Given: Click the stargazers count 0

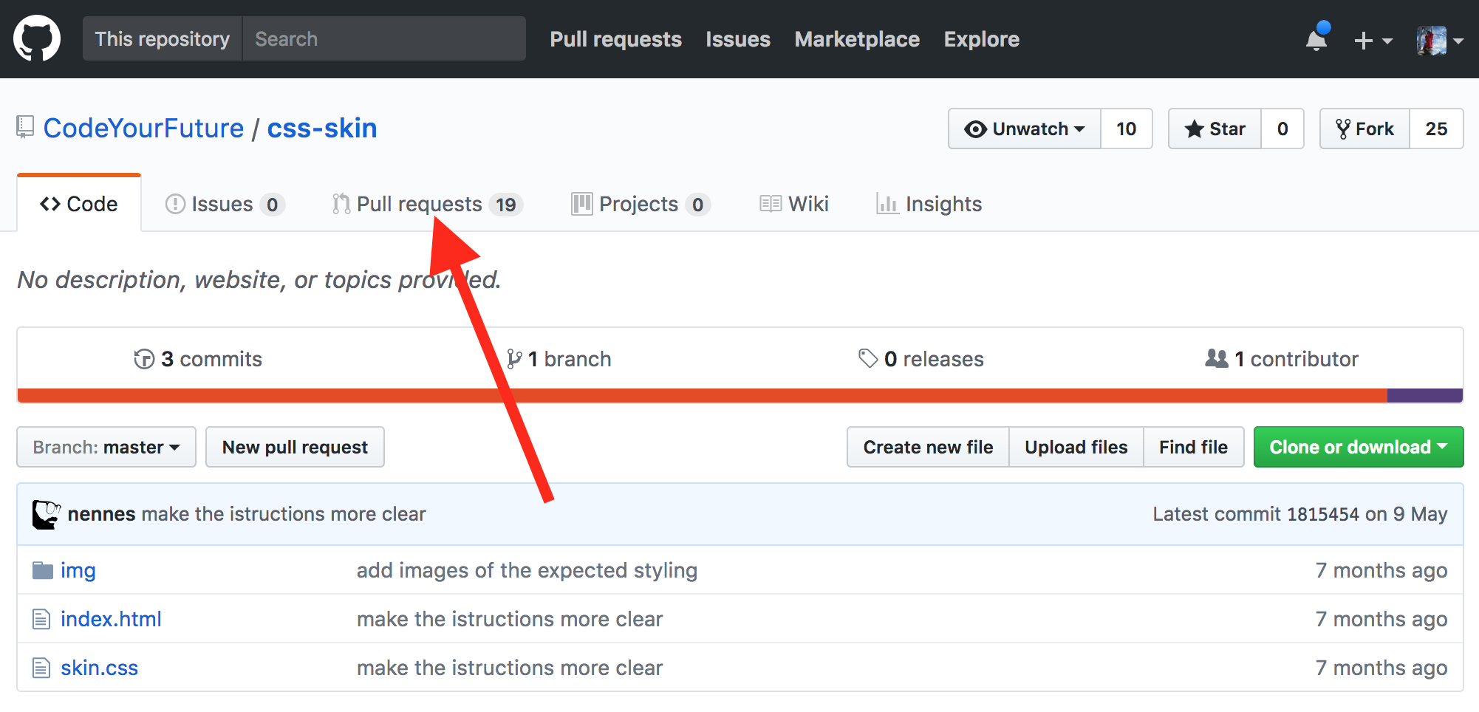Looking at the screenshot, I should click(x=1282, y=129).
